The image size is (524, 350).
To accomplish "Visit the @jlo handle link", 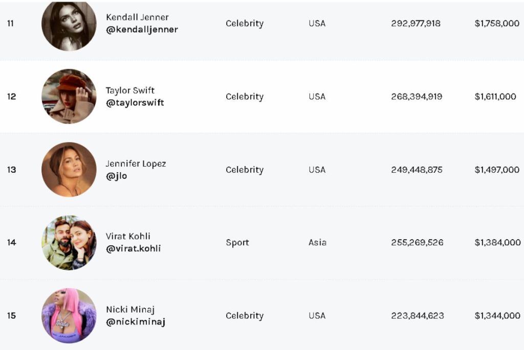I will tap(116, 176).
